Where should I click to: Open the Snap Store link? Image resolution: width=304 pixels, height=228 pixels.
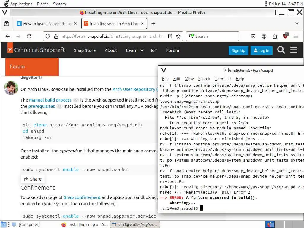pos(85,50)
